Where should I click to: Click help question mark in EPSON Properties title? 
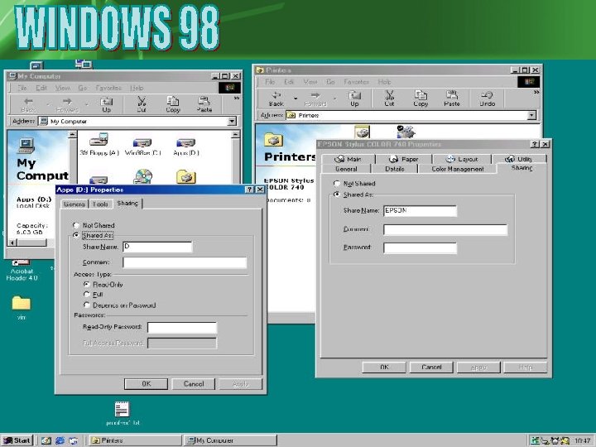[x=535, y=144]
